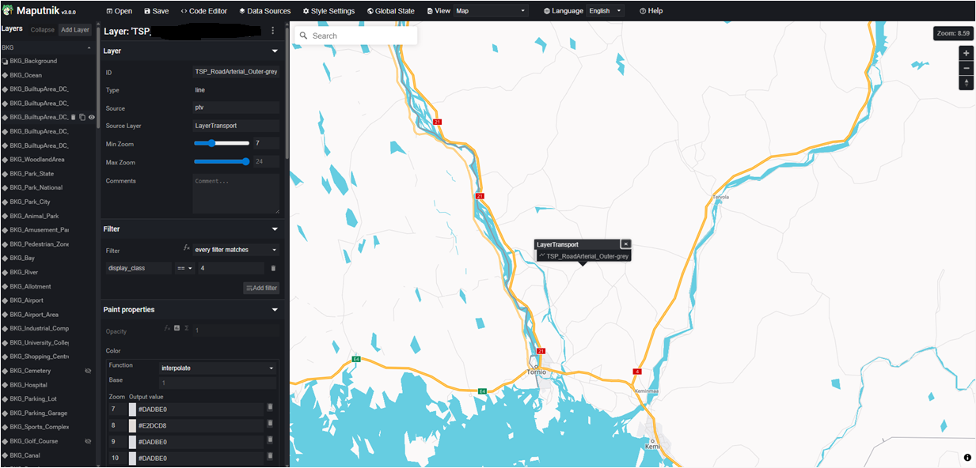The image size is (976, 468).
Task: Delete the display_class filter row
Action: [x=273, y=269]
